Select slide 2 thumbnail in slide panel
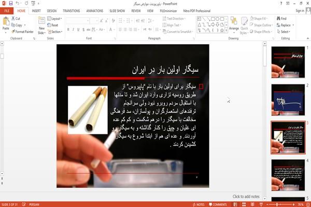The width and height of the screenshot is (311, 207). pyautogui.click(x=288, y=100)
